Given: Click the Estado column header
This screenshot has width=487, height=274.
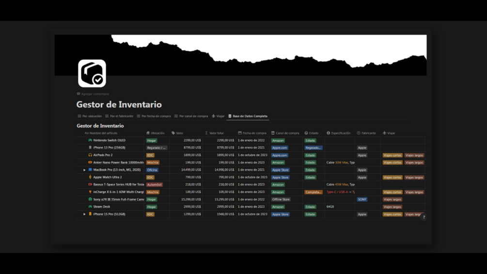Looking at the screenshot, I should point(312,133).
